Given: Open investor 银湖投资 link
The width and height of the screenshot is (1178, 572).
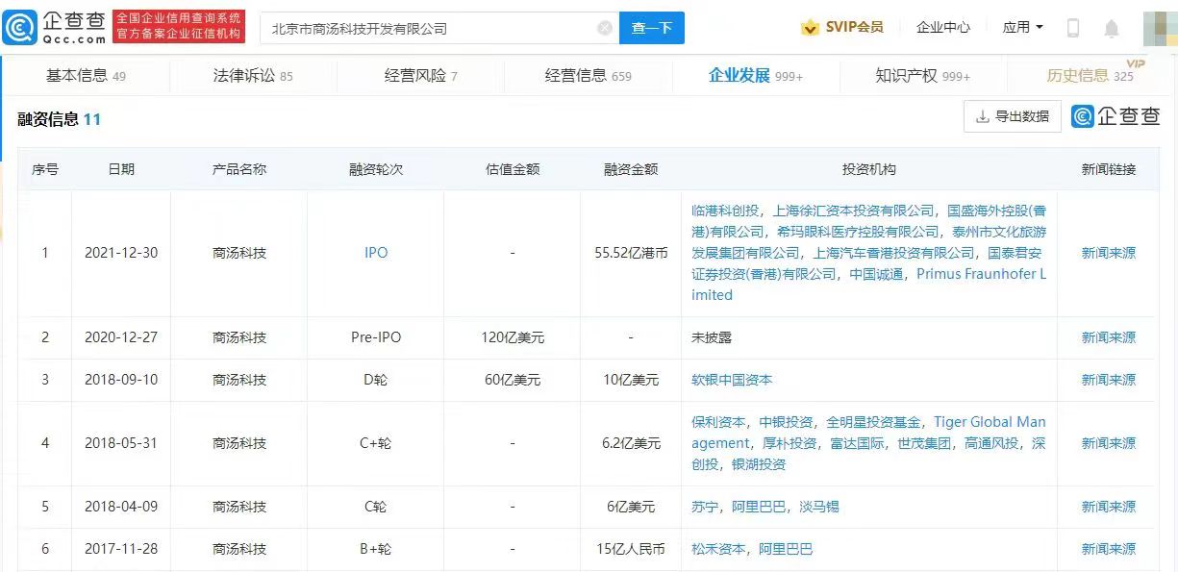Looking at the screenshot, I should tap(759, 464).
